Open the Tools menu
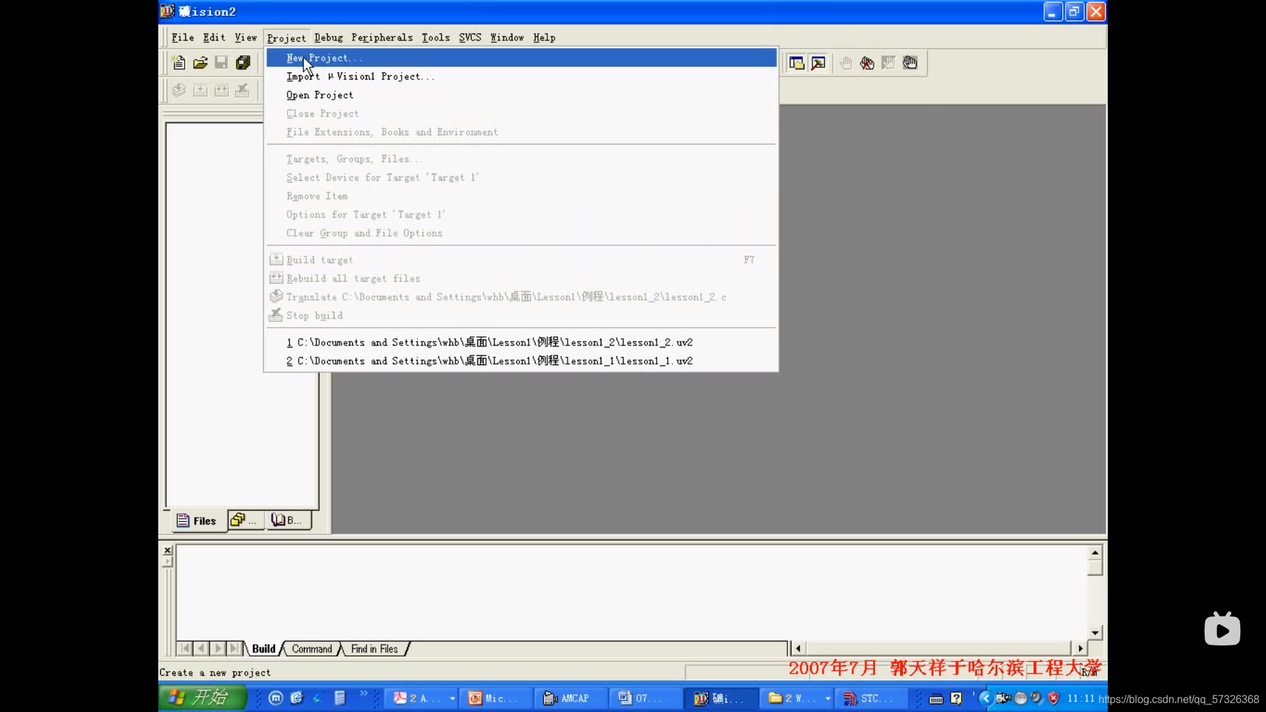This screenshot has height=712, width=1266. [x=436, y=38]
